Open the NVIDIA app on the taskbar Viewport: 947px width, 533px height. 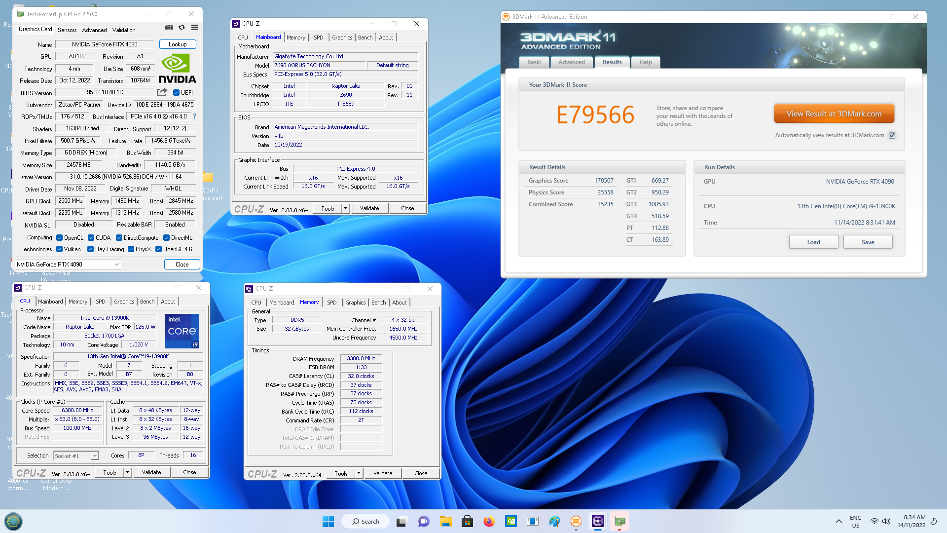pos(511,521)
